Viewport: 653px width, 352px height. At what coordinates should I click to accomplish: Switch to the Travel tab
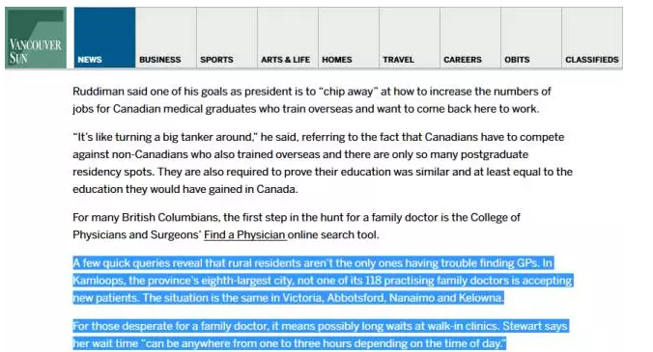pos(409,38)
